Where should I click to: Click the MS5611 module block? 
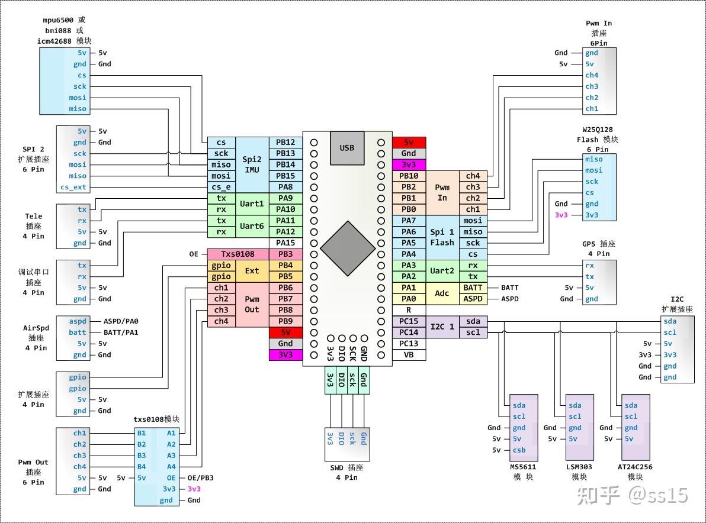[x=524, y=428]
